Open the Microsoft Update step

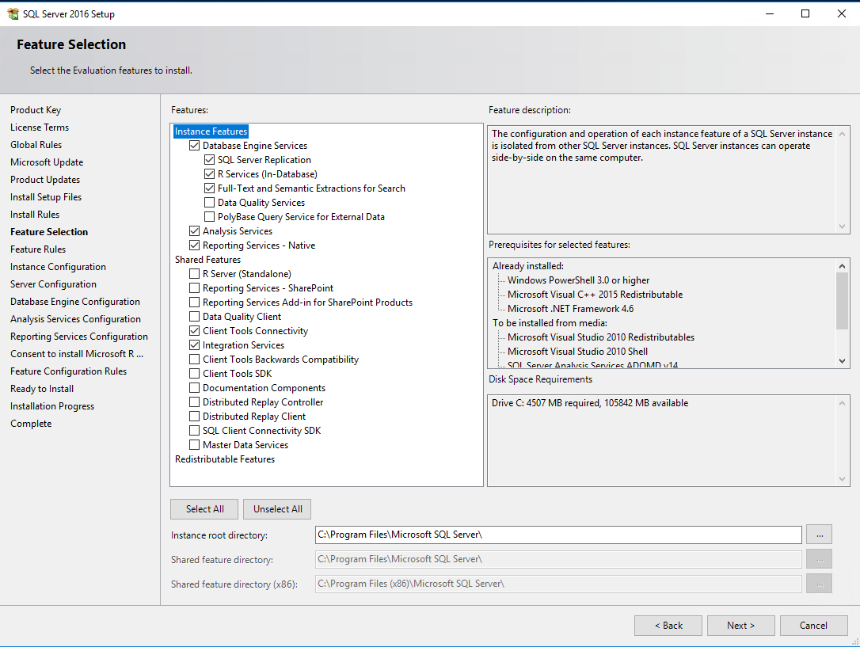click(x=47, y=163)
